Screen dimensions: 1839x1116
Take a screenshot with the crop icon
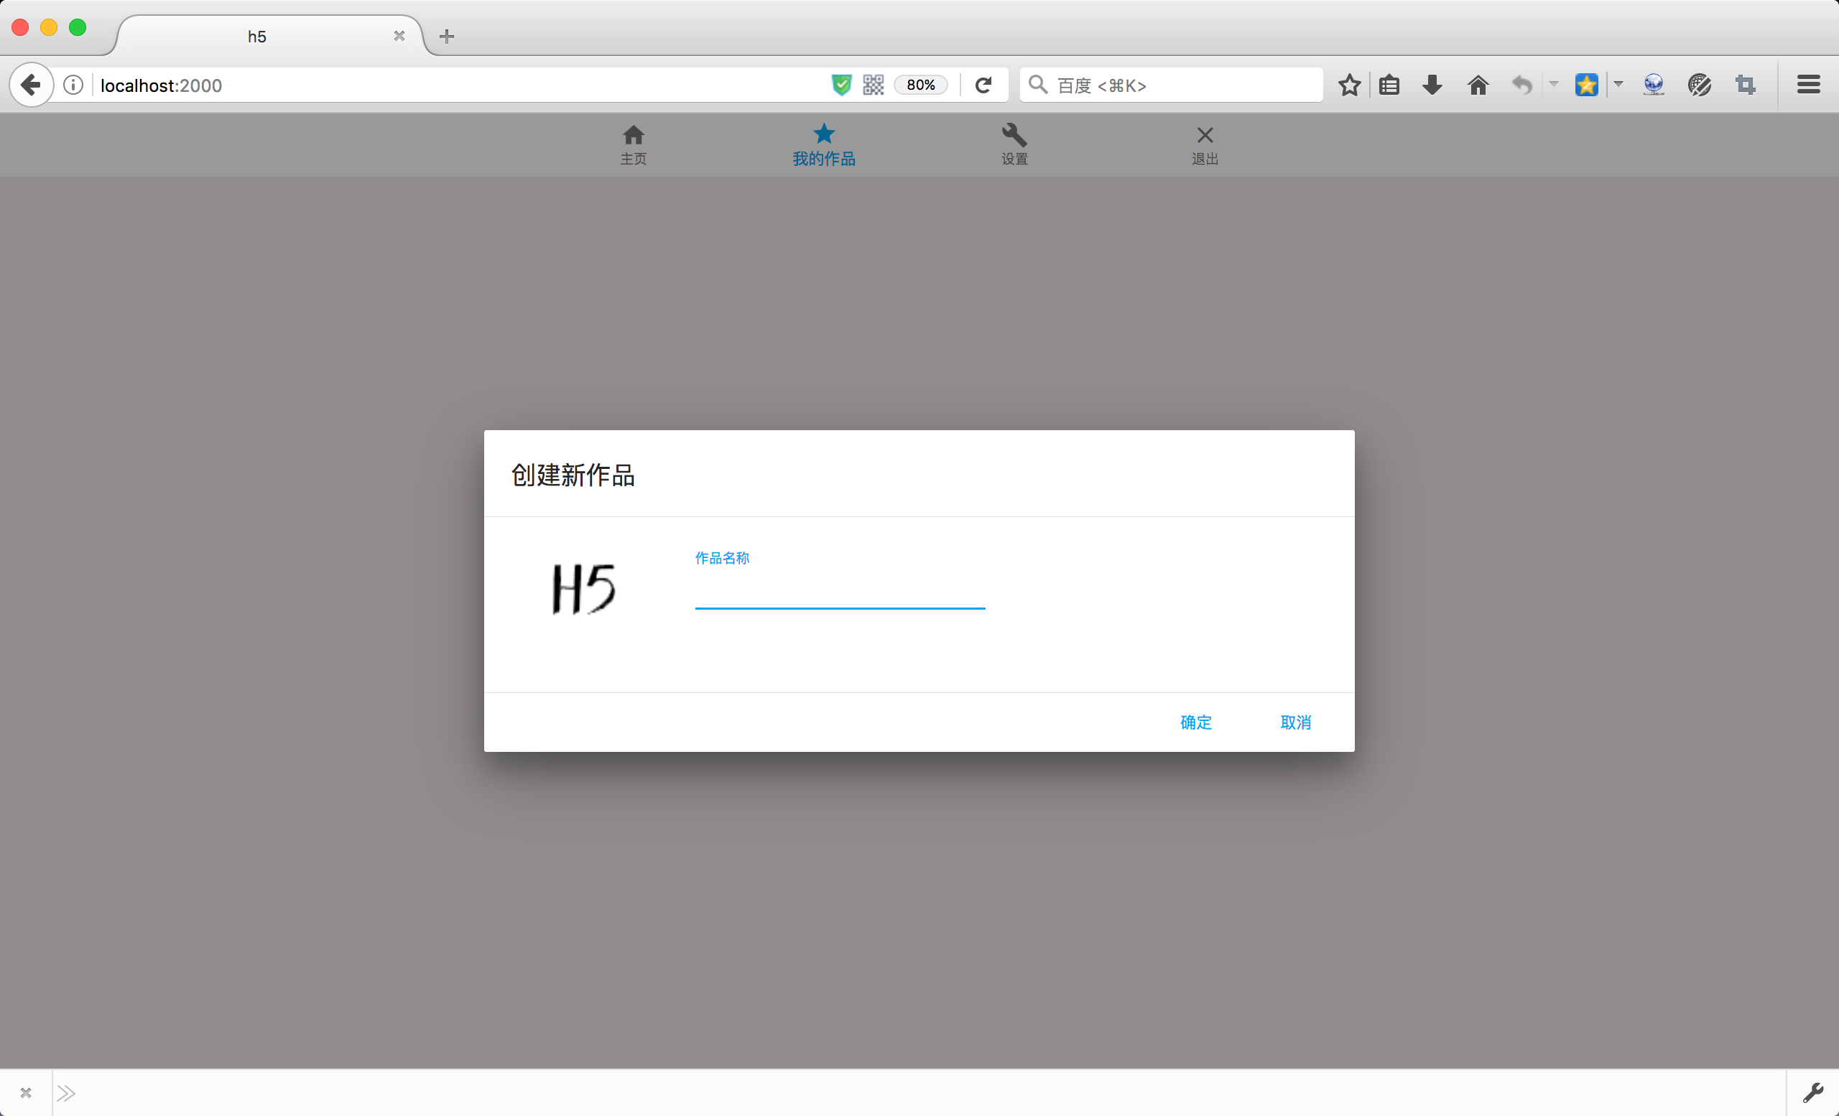(1745, 84)
